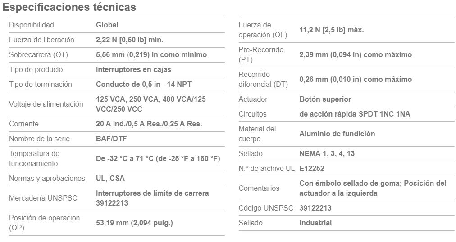Click the UL file number E12252

click(x=312, y=168)
